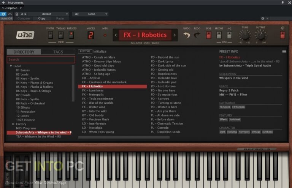Collapse the Local folder tree
Image resolution: width=292 pixels, height=188 pixels.
point(11,66)
